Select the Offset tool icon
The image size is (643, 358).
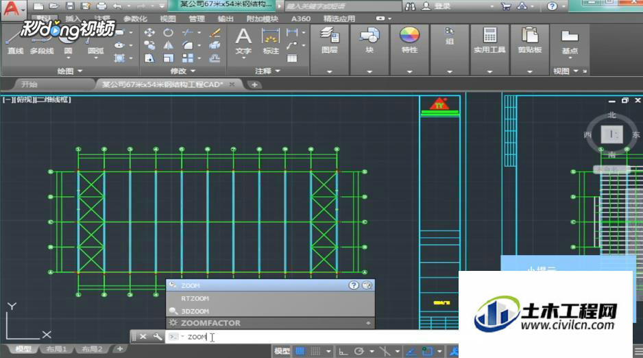(x=215, y=58)
